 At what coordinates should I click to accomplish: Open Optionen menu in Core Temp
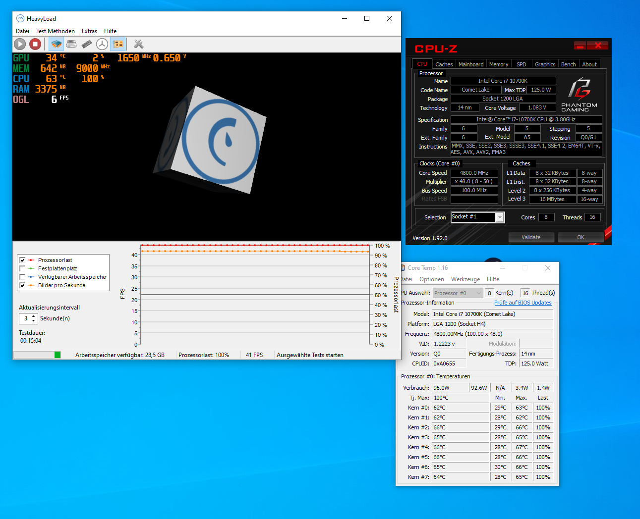(x=431, y=279)
